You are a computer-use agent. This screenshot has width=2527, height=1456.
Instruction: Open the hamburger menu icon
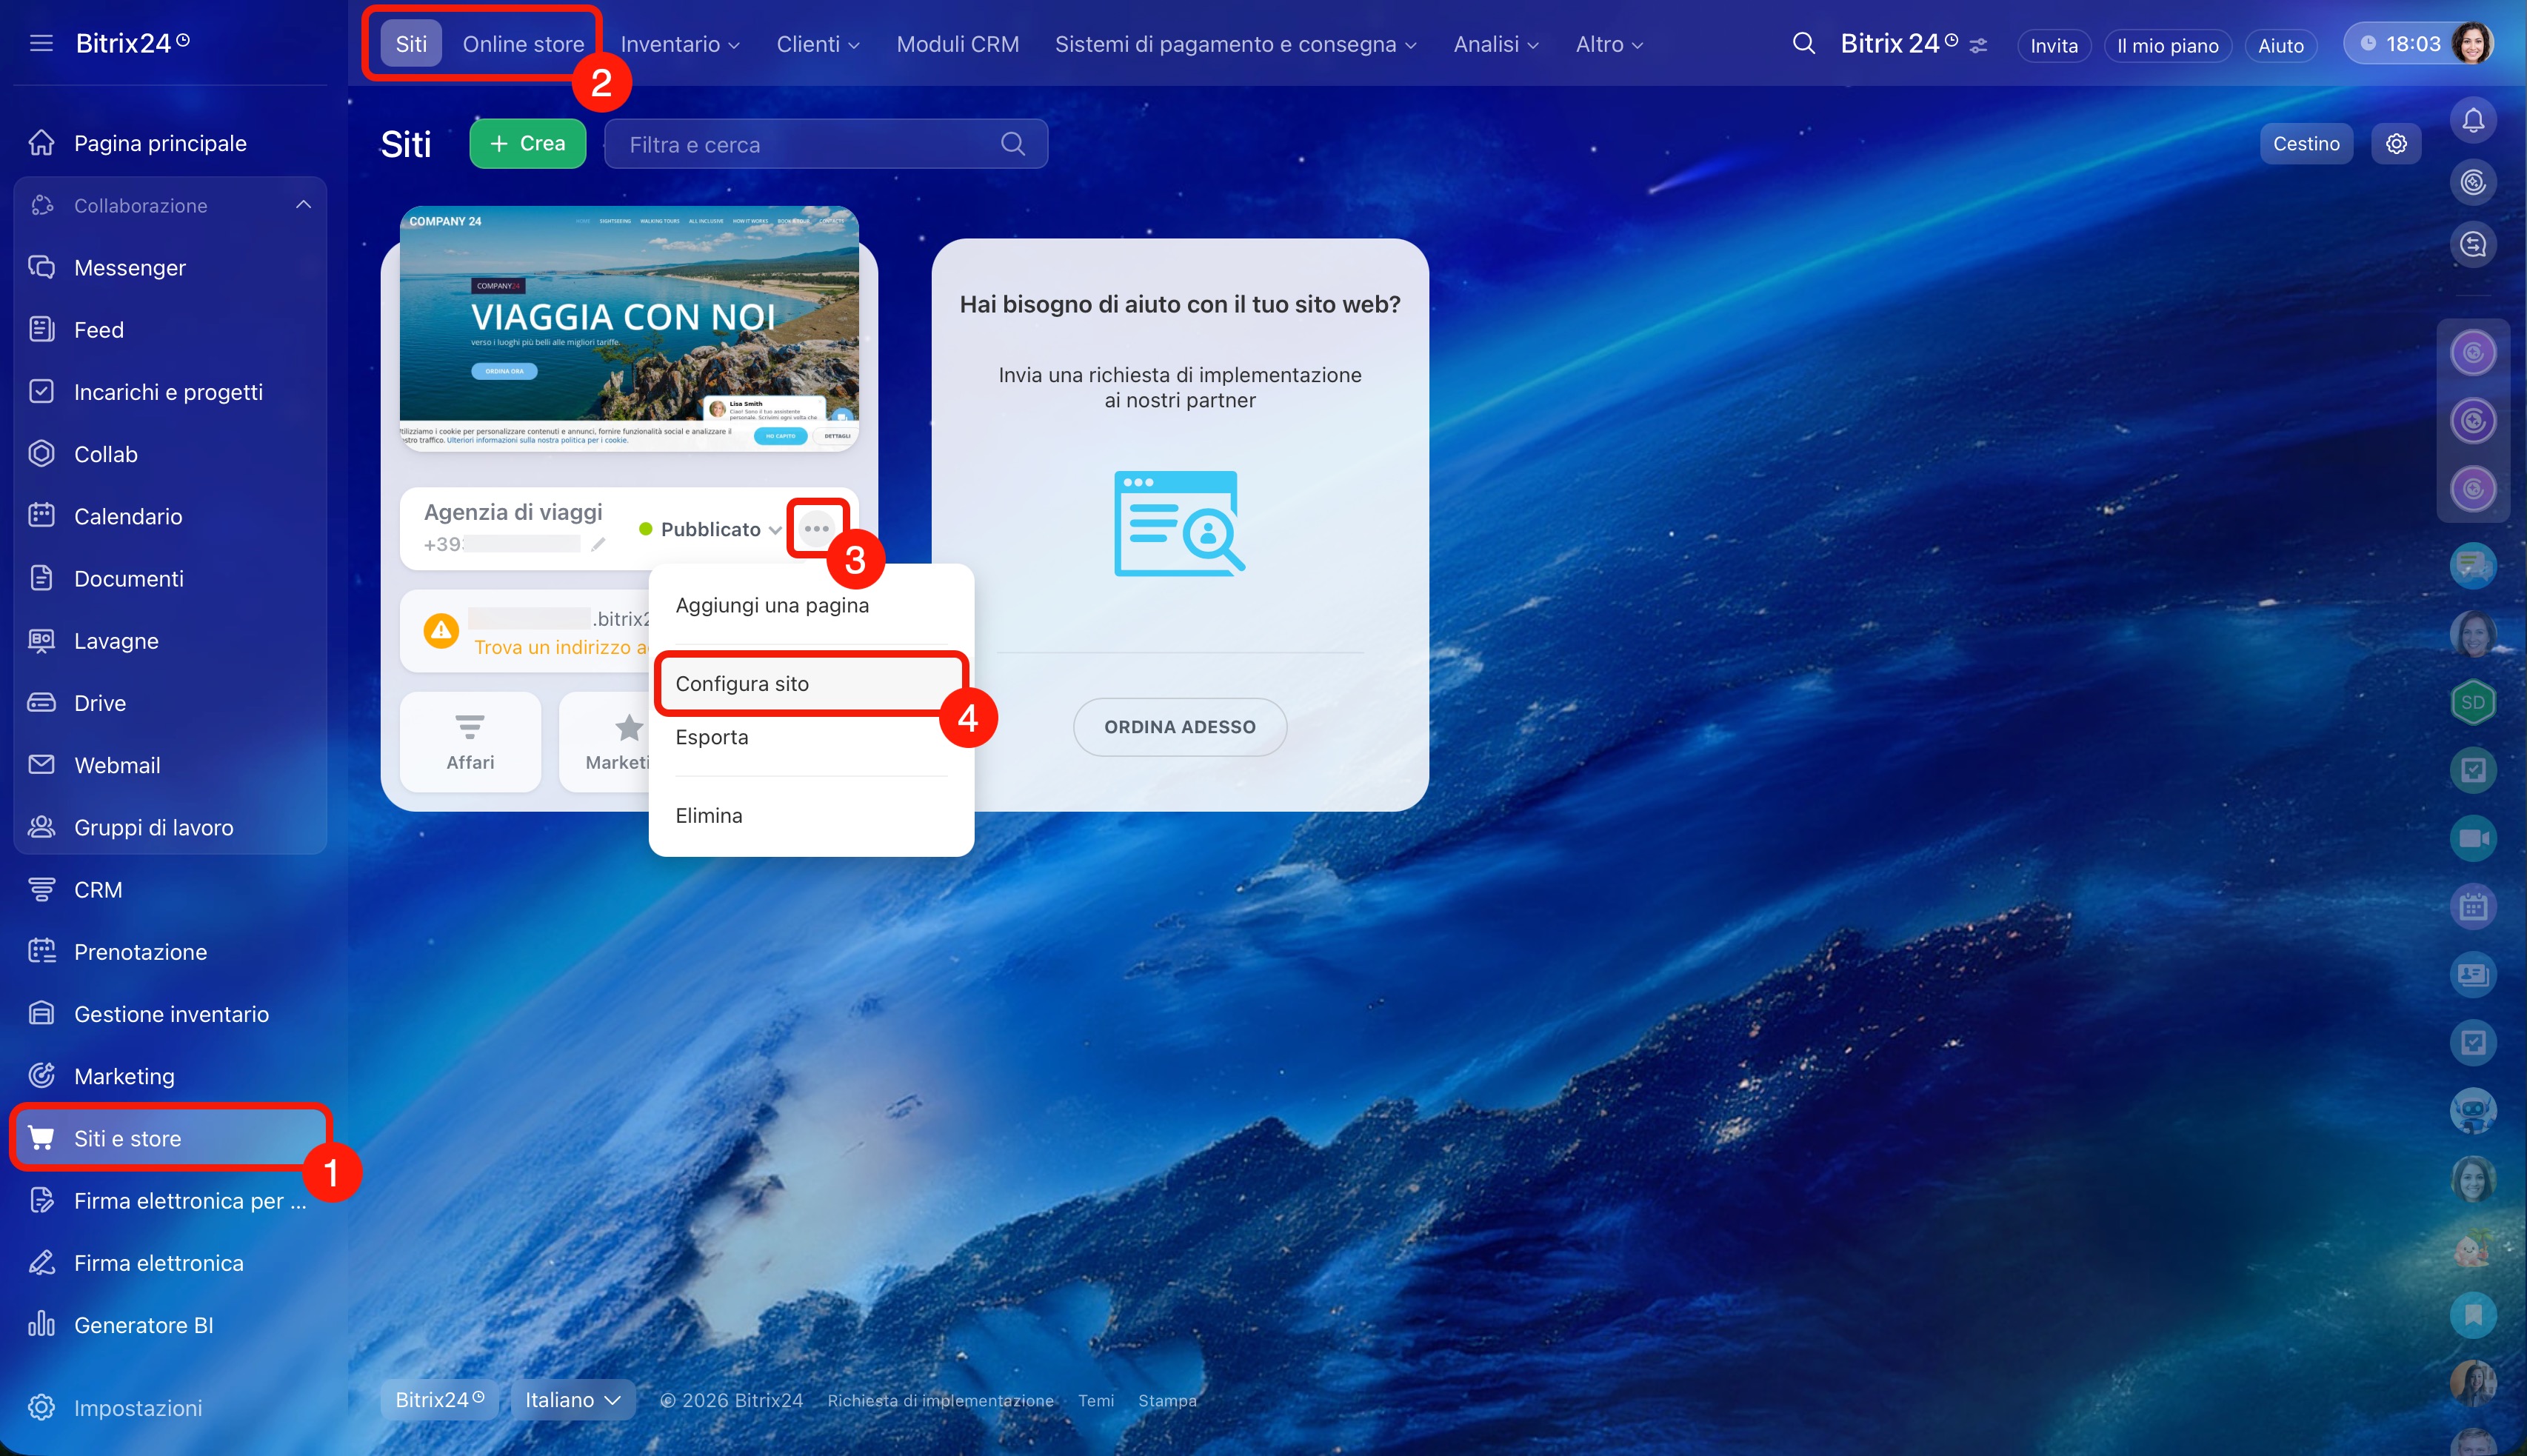tap(41, 43)
